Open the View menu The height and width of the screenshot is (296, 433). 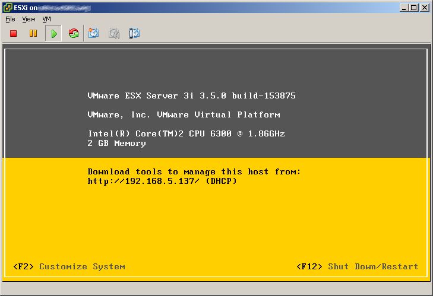29,19
